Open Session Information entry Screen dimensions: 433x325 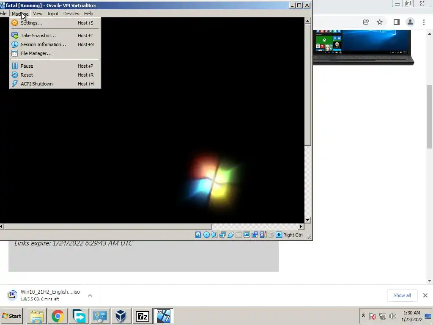coord(55,44)
